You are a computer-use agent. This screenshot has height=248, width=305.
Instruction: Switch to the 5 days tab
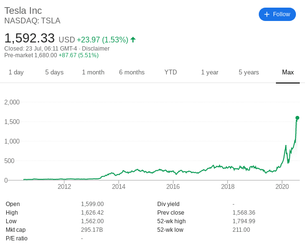click(54, 72)
